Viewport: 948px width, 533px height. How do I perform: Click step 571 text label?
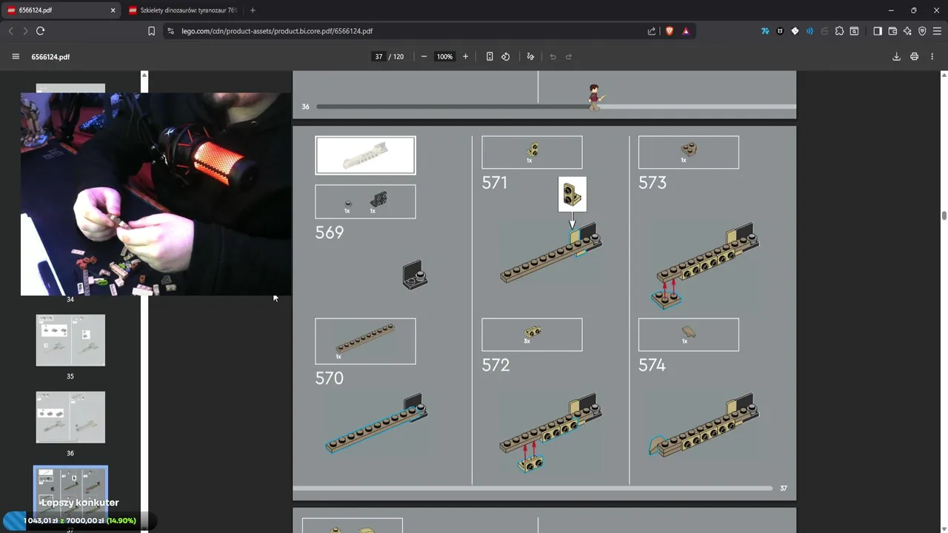[x=494, y=183]
